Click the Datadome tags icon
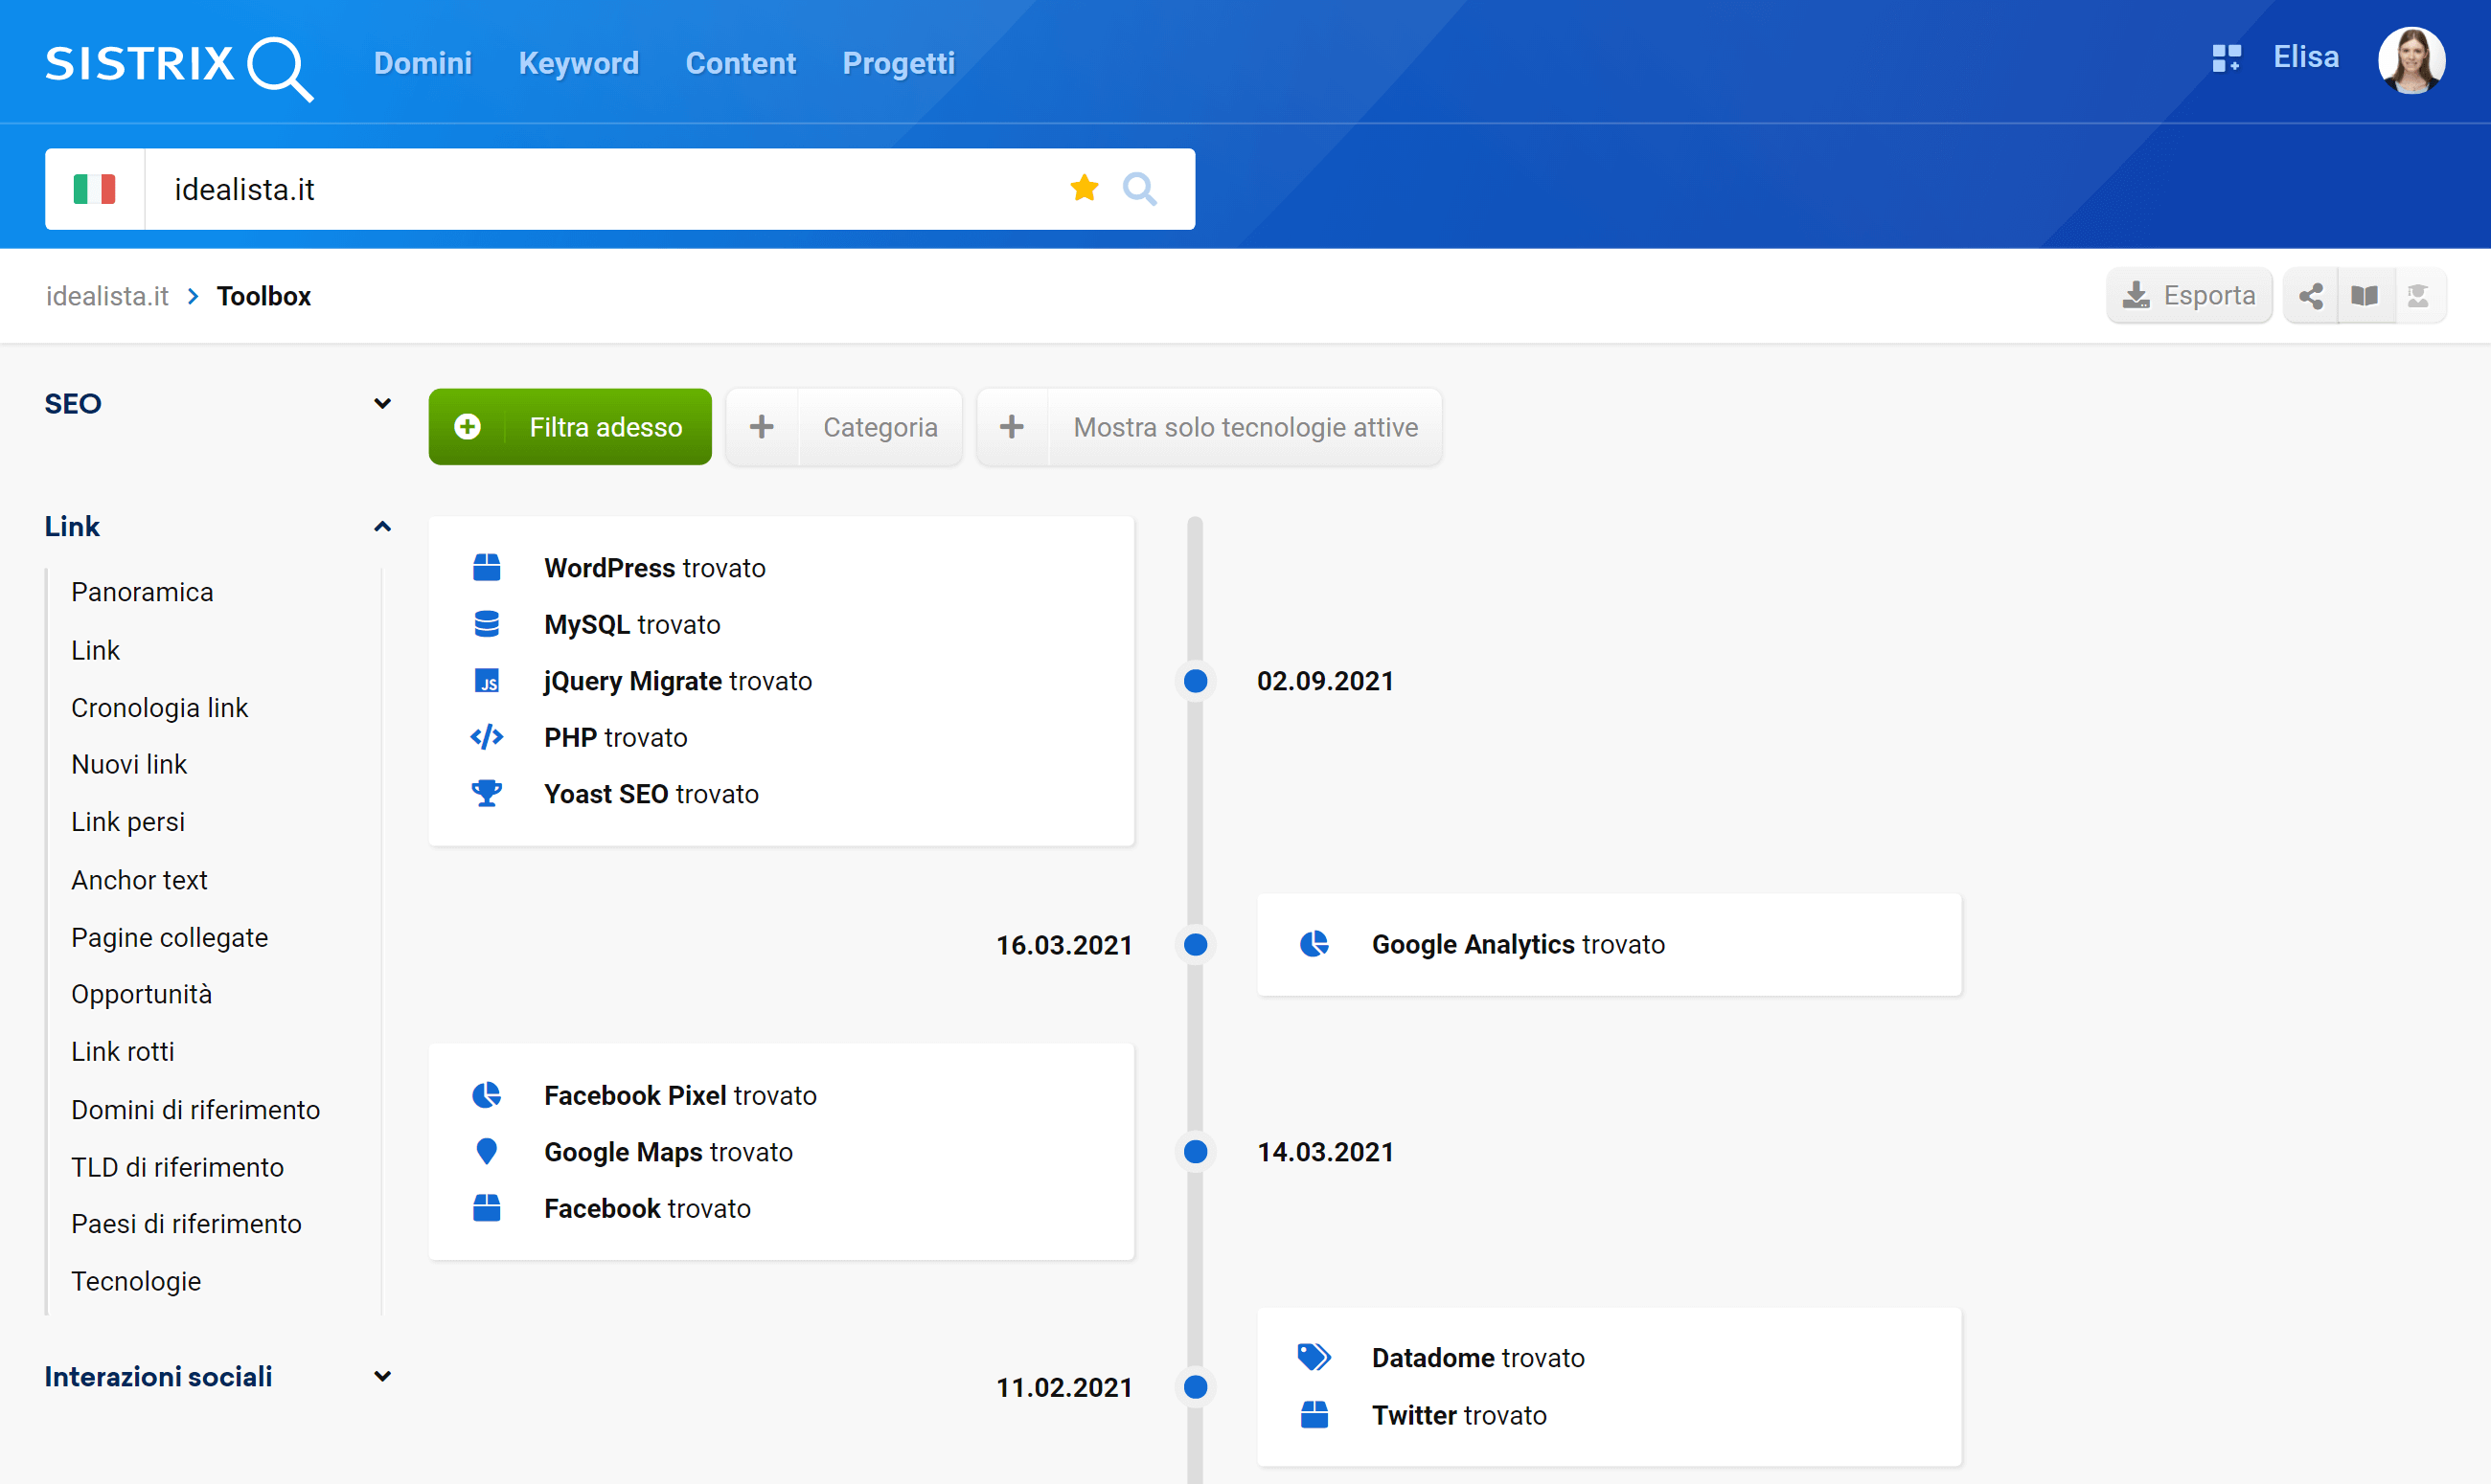 tap(1314, 1358)
